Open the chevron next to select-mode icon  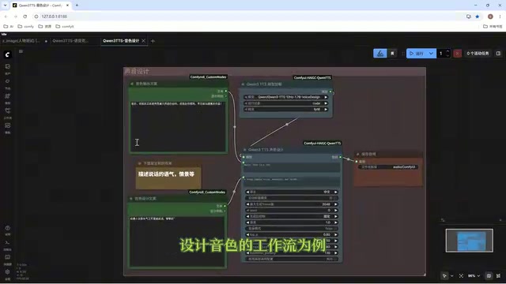(x=451, y=275)
